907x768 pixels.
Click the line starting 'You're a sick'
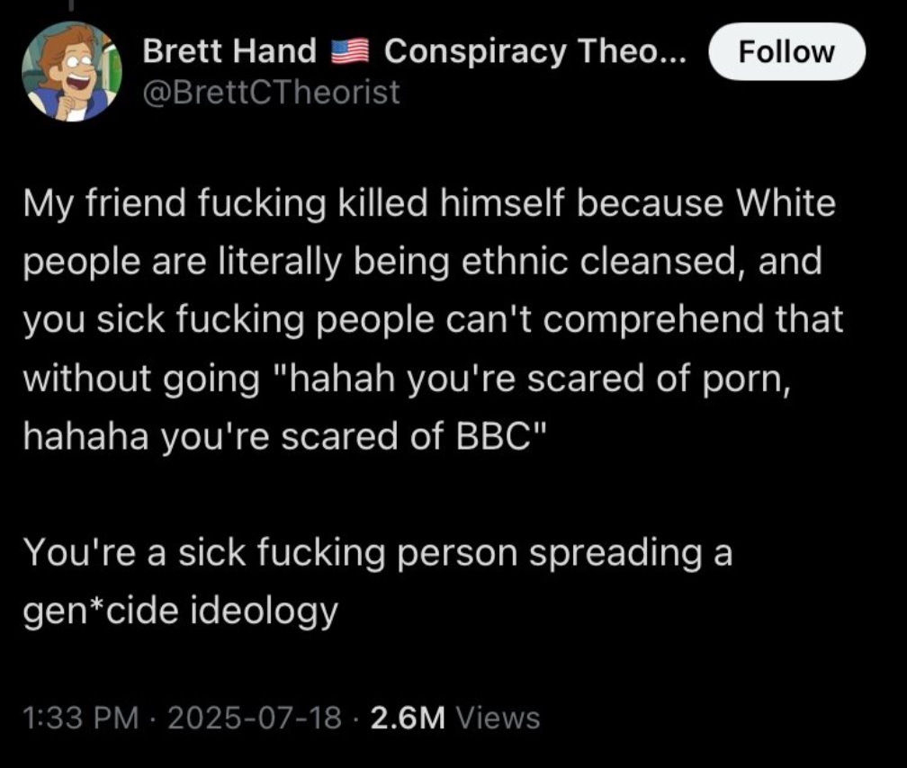[378, 553]
